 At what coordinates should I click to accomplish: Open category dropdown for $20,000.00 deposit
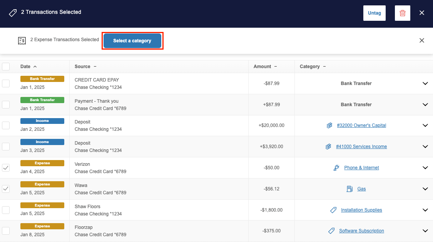(x=425, y=125)
